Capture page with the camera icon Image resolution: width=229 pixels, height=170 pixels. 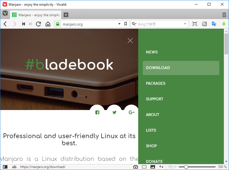136,167
